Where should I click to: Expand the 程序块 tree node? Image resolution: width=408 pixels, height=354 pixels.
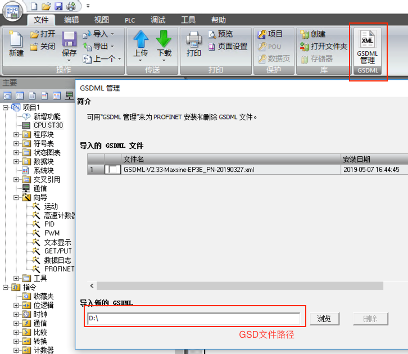(x=16, y=134)
